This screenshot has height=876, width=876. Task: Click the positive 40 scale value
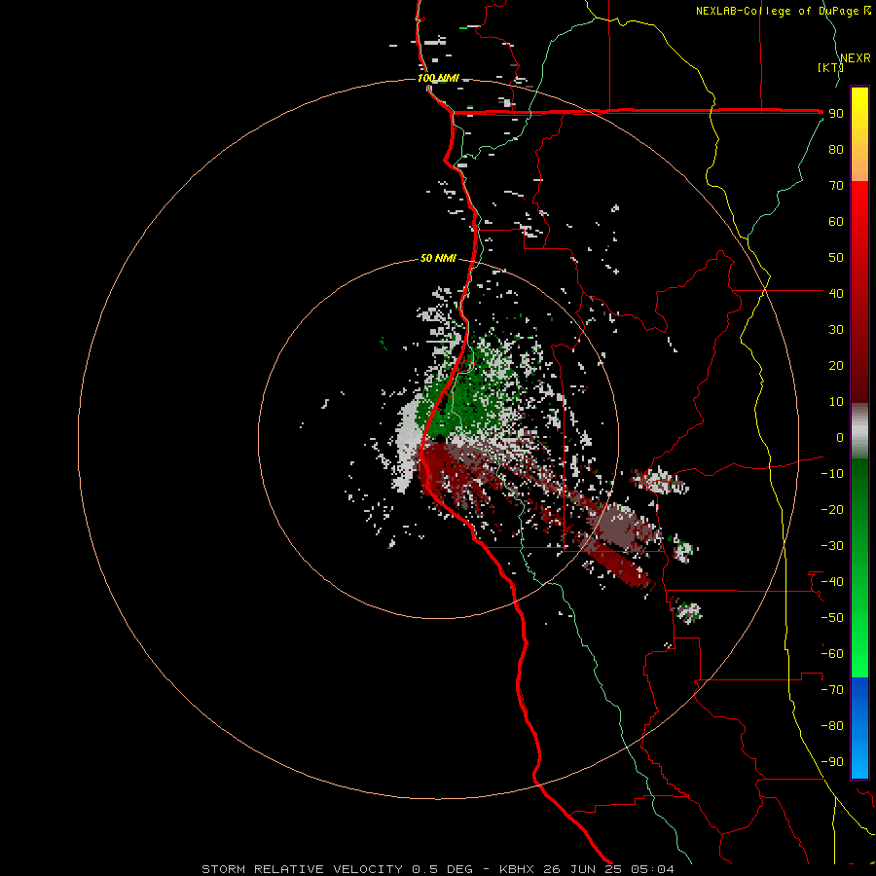(x=836, y=294)
